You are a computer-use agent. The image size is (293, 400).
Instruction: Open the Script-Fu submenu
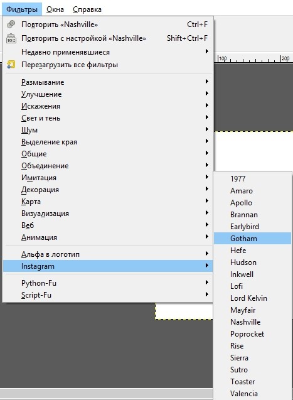point(108,295)
